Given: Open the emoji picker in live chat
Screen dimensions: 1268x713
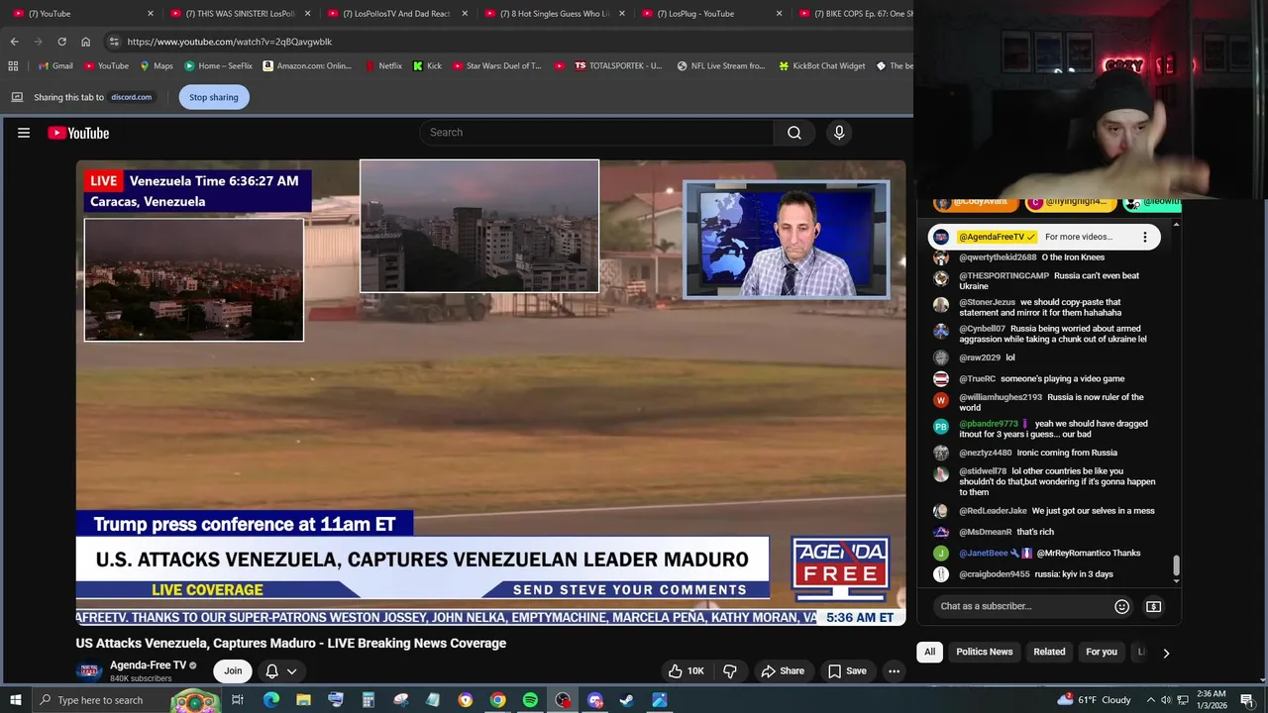Looking at the screenshot, I should click(1121, 606).
